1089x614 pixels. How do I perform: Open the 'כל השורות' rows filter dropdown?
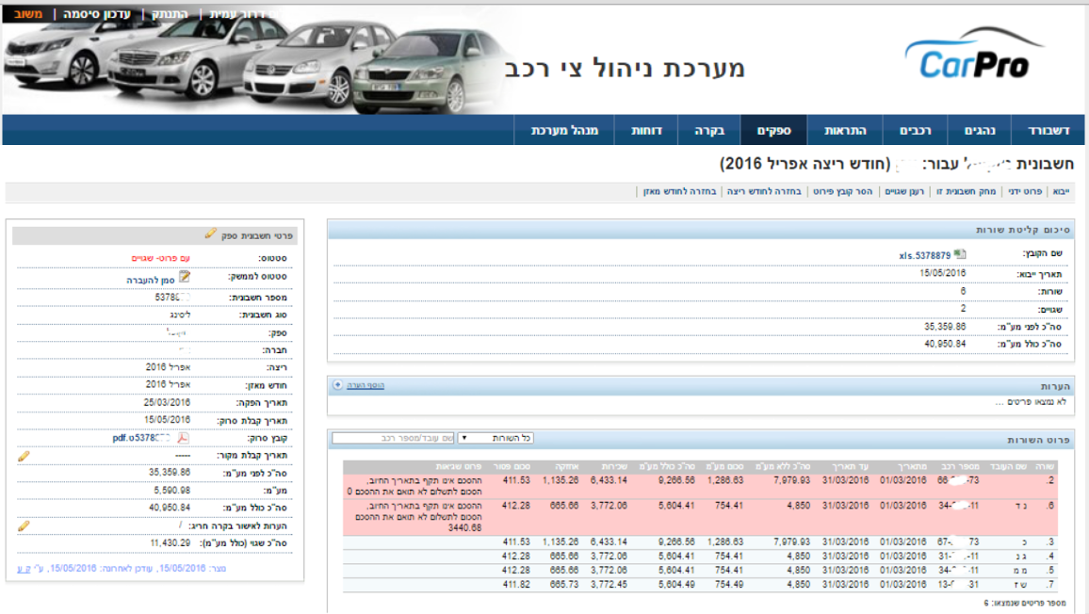pos(501,438)
